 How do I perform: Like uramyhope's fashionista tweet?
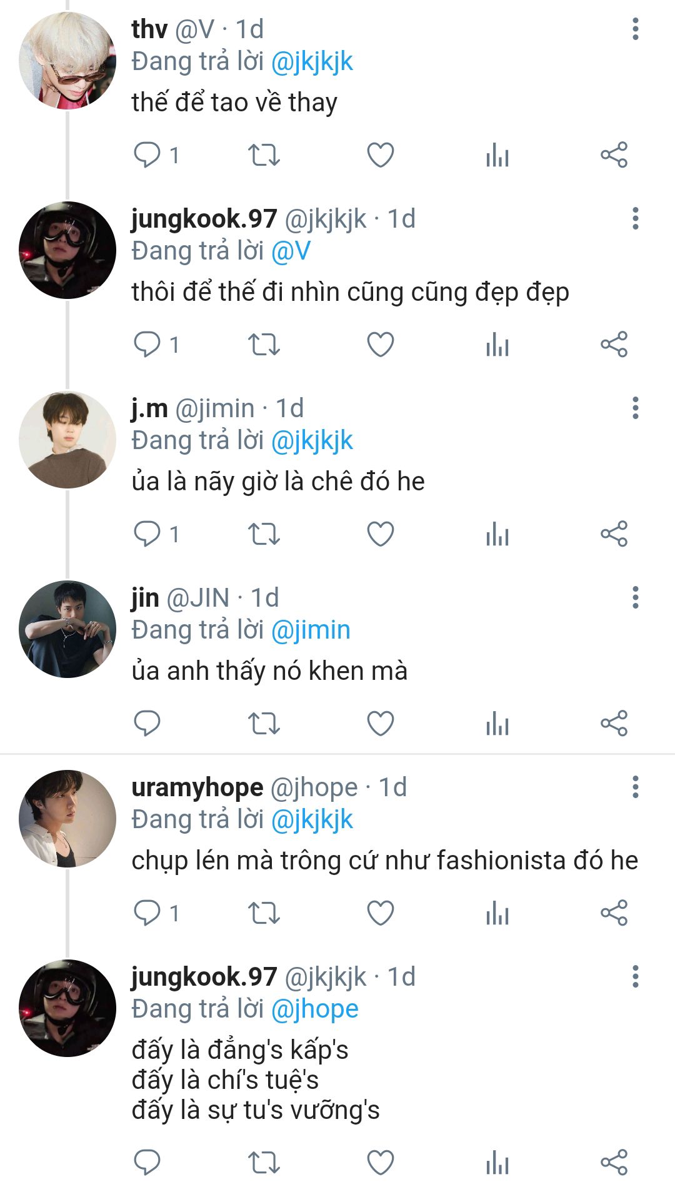(380, 913)
